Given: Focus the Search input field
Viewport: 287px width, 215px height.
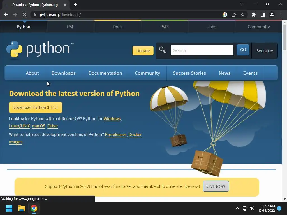Looking at the screenshot, I should pyautogui.click(x=202, y=50).
